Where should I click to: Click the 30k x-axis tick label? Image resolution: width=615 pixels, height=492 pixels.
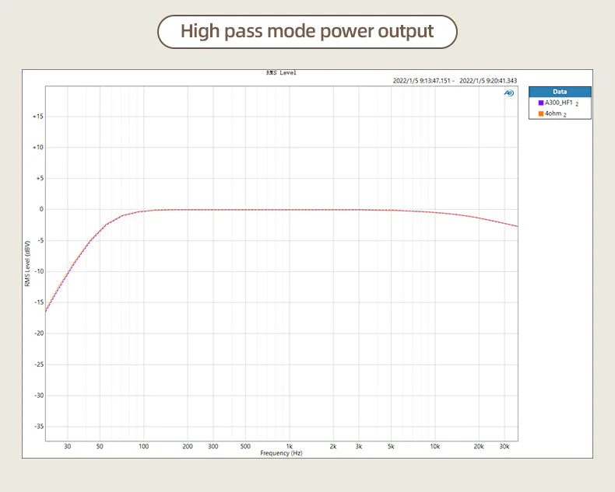pos(504,446)
